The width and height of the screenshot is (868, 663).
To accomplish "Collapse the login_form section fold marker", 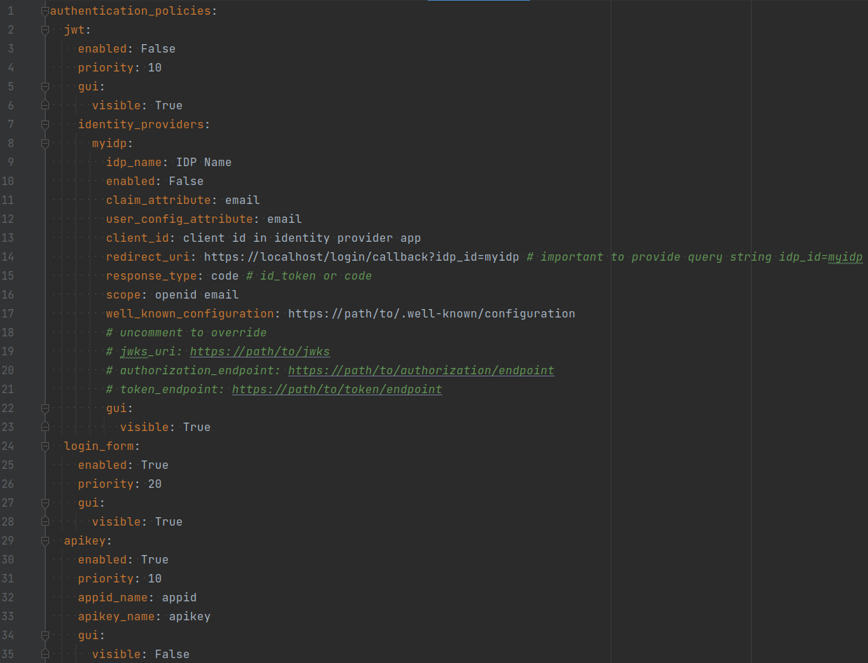I will pyautogui.click(x=45, y=446).
